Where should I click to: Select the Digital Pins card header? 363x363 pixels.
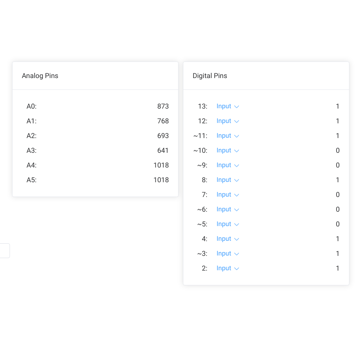point(210,76)
